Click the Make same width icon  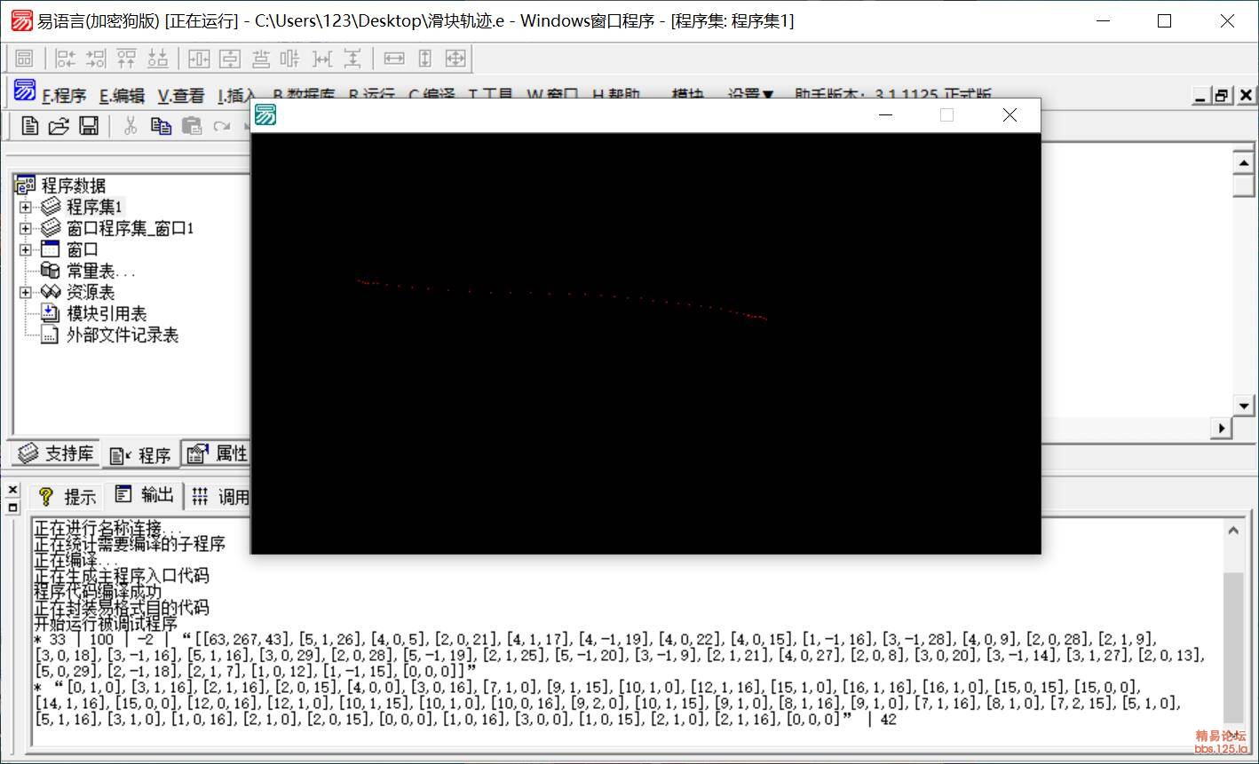point(394,59)
